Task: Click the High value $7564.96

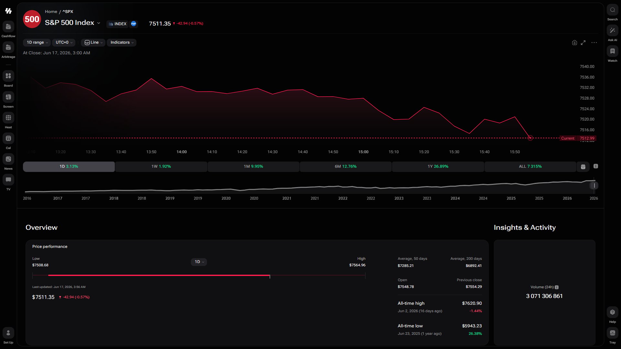Action: click(357, 265)
